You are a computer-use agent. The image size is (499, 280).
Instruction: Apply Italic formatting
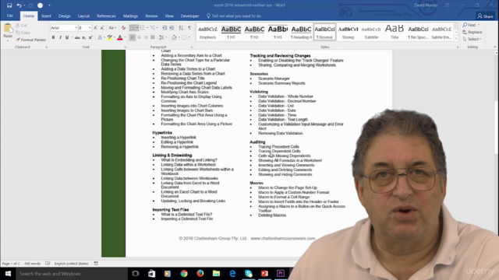[60, 37]
